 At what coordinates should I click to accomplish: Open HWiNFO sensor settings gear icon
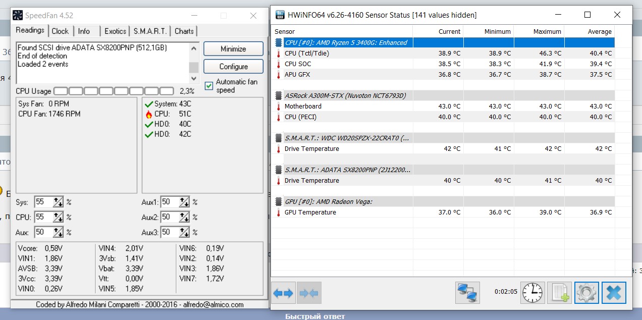[586, 293]
